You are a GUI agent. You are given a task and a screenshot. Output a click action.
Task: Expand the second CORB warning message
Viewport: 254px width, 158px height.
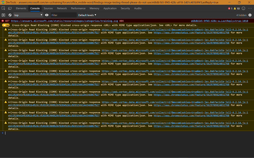(9, 40)
